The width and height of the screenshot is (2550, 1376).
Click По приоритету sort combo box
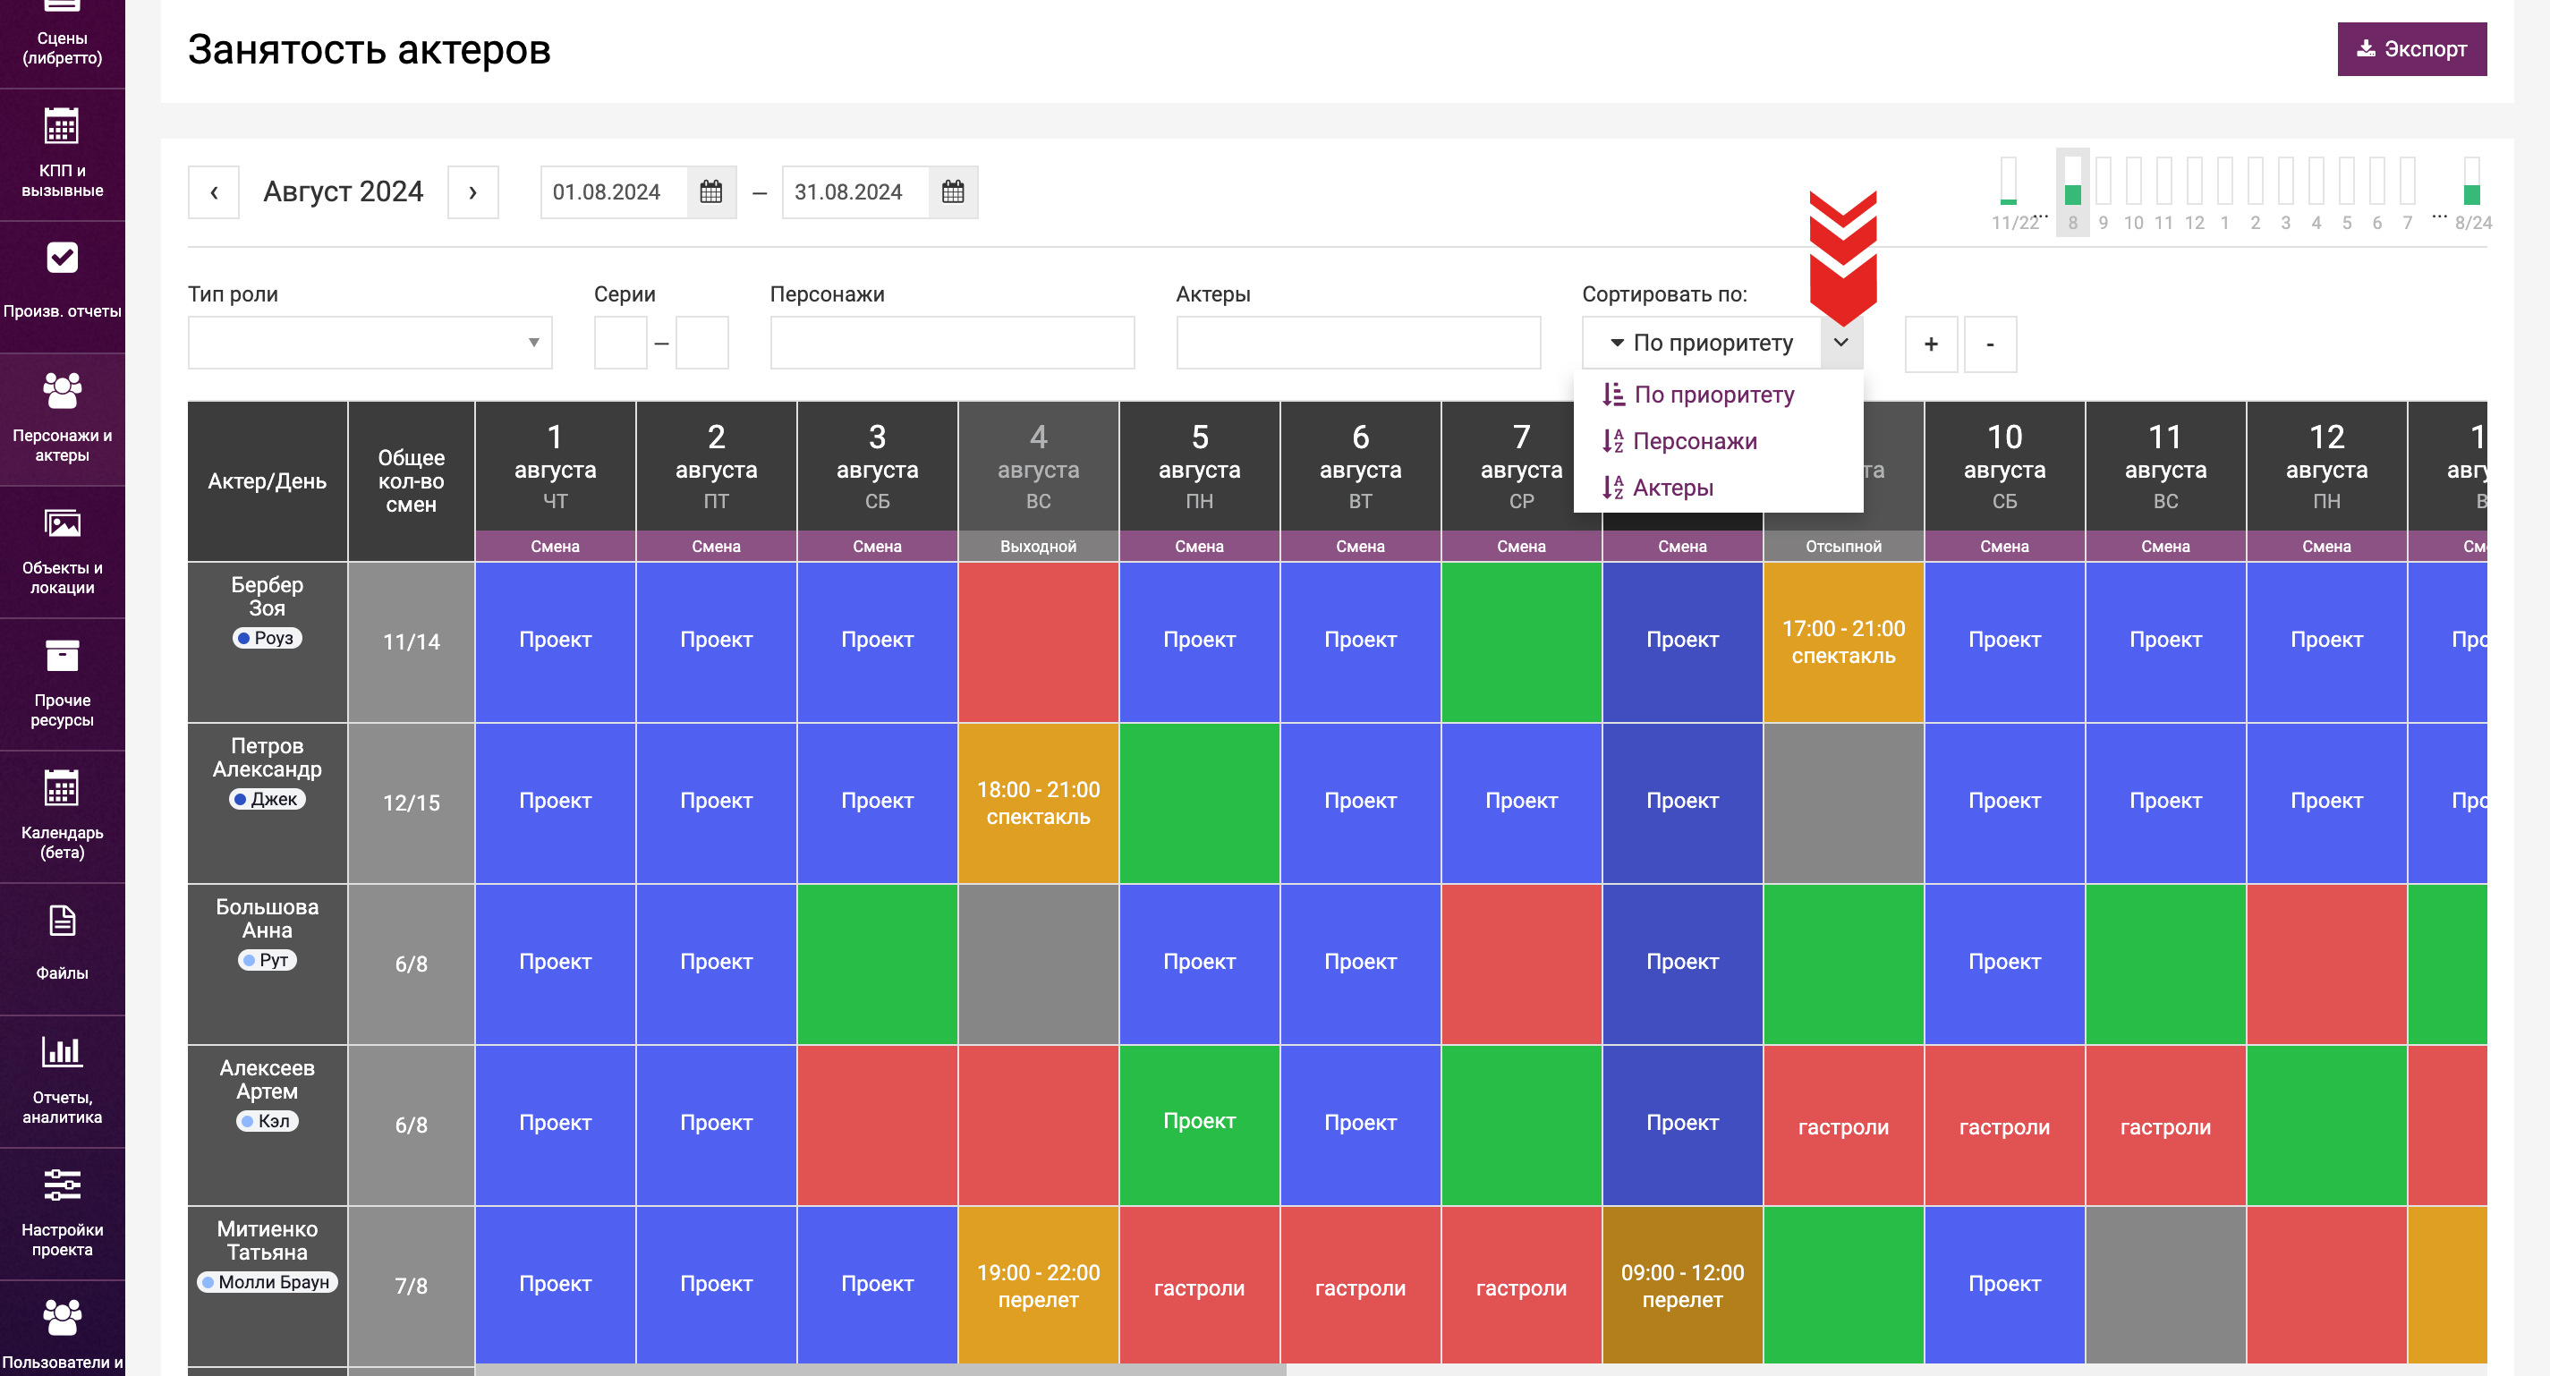[x=1702, y=343]
